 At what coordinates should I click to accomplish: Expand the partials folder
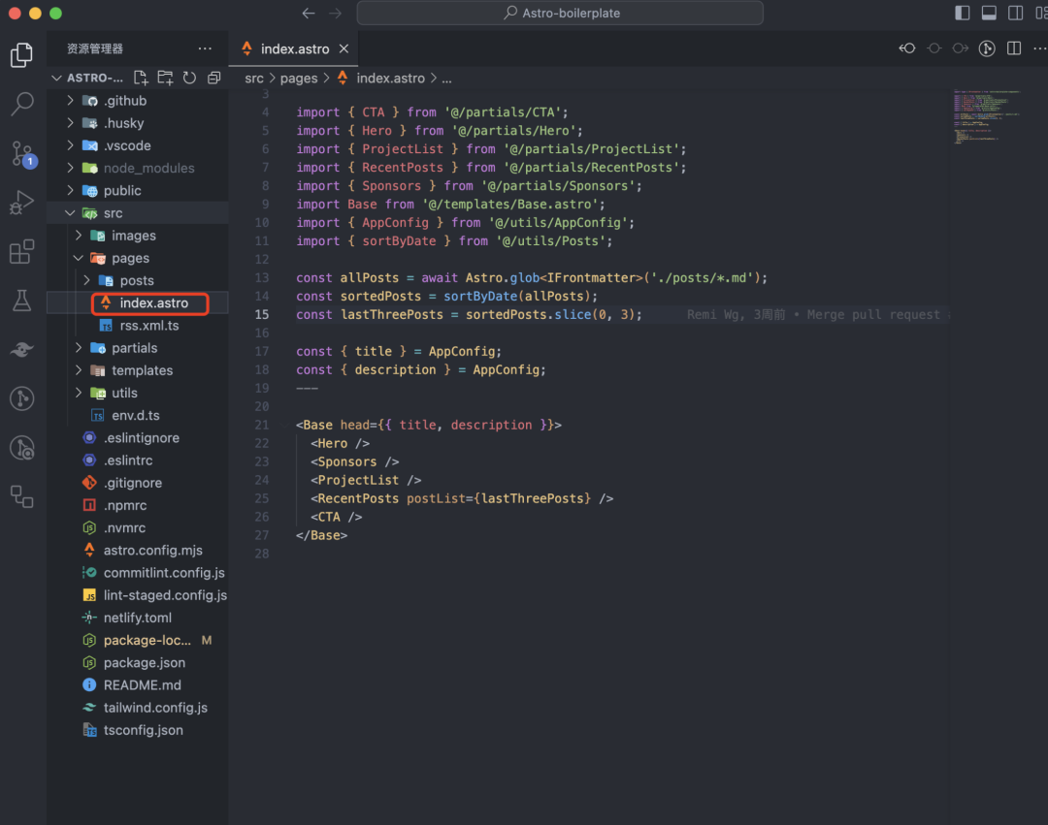tap(134, 348)
